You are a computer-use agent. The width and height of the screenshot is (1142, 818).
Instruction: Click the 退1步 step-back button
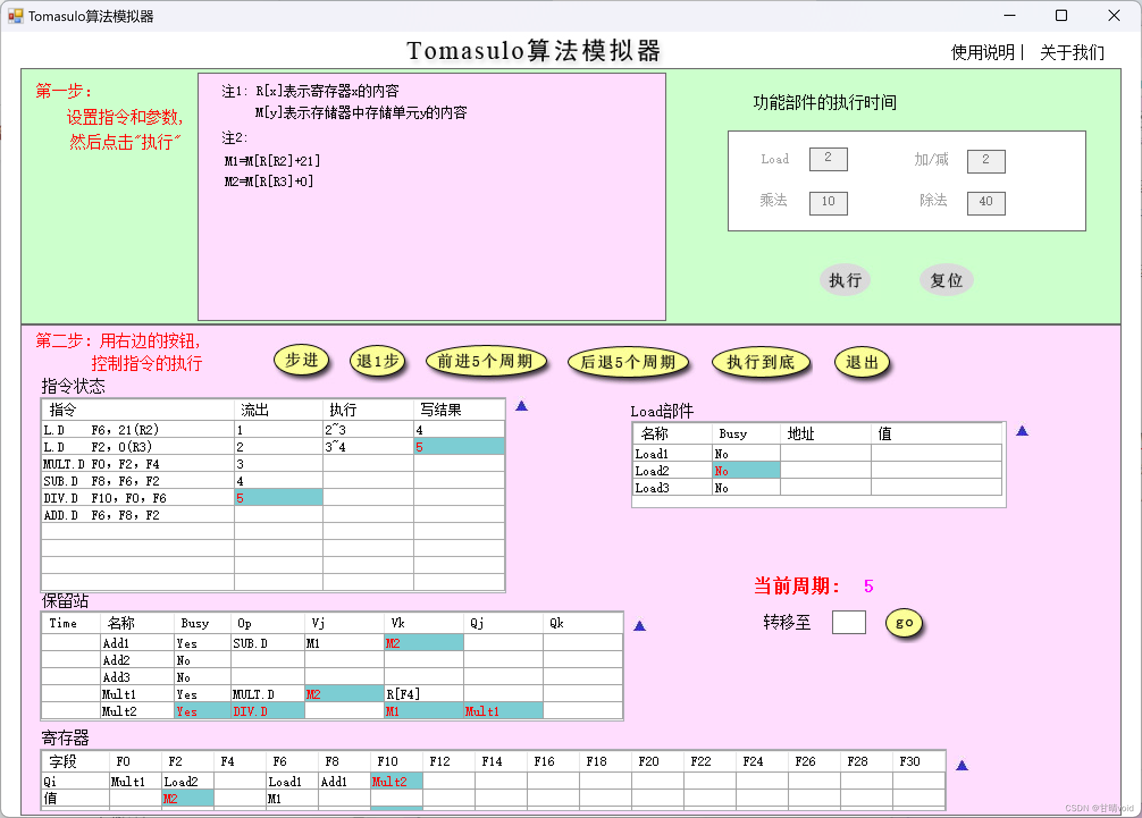377,361
